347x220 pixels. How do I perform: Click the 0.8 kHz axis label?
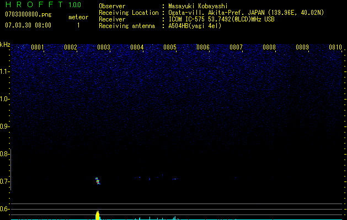(4, 154)
